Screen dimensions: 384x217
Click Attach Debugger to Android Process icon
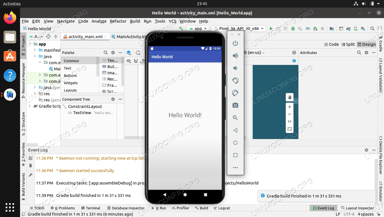(x=315, y=29)
